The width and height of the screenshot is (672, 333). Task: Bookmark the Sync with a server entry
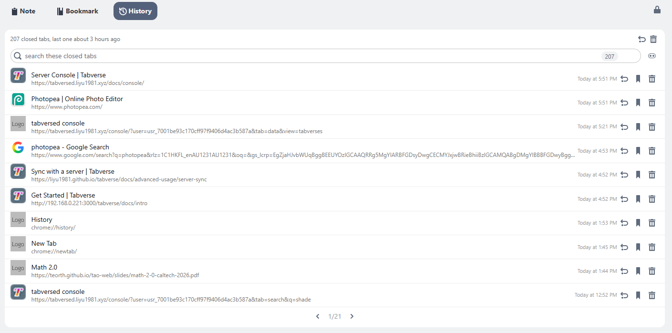click(638, 175)
